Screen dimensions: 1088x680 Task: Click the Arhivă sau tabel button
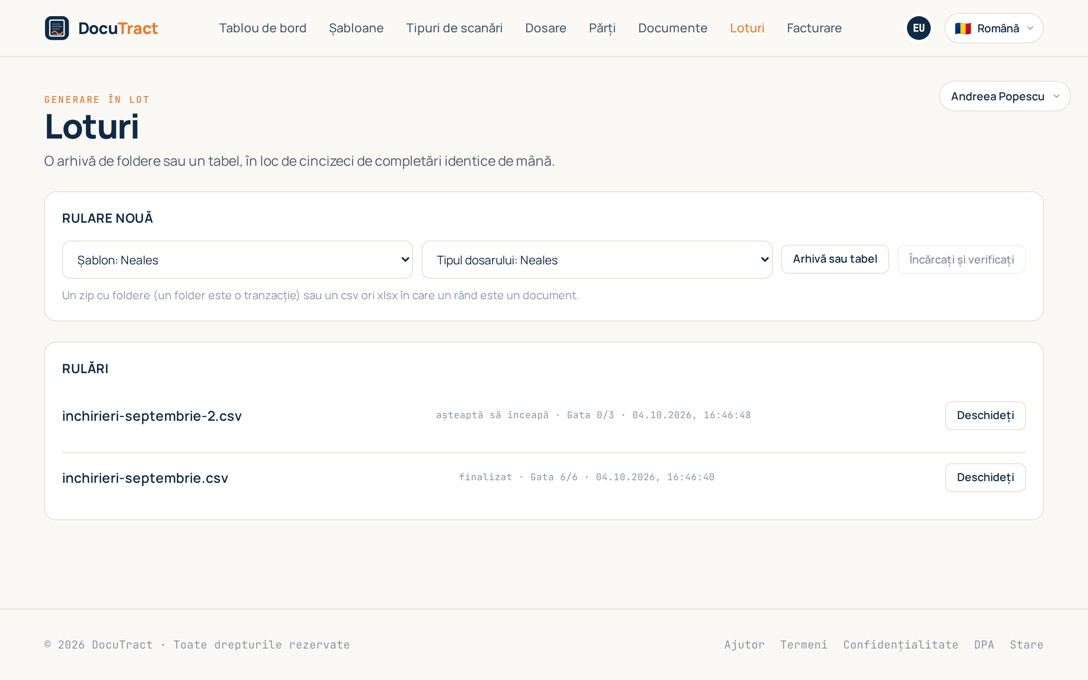click(x=834, y=259)
